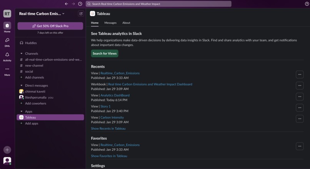Open the workspace name dropdown menu
This screenshot has width=310, height=169.
[x=42, y=13]
